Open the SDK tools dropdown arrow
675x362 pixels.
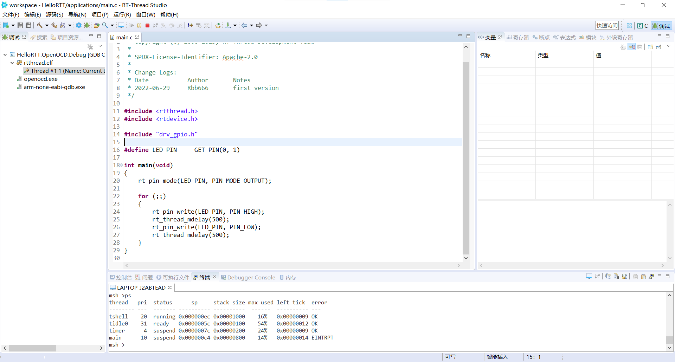70,25
